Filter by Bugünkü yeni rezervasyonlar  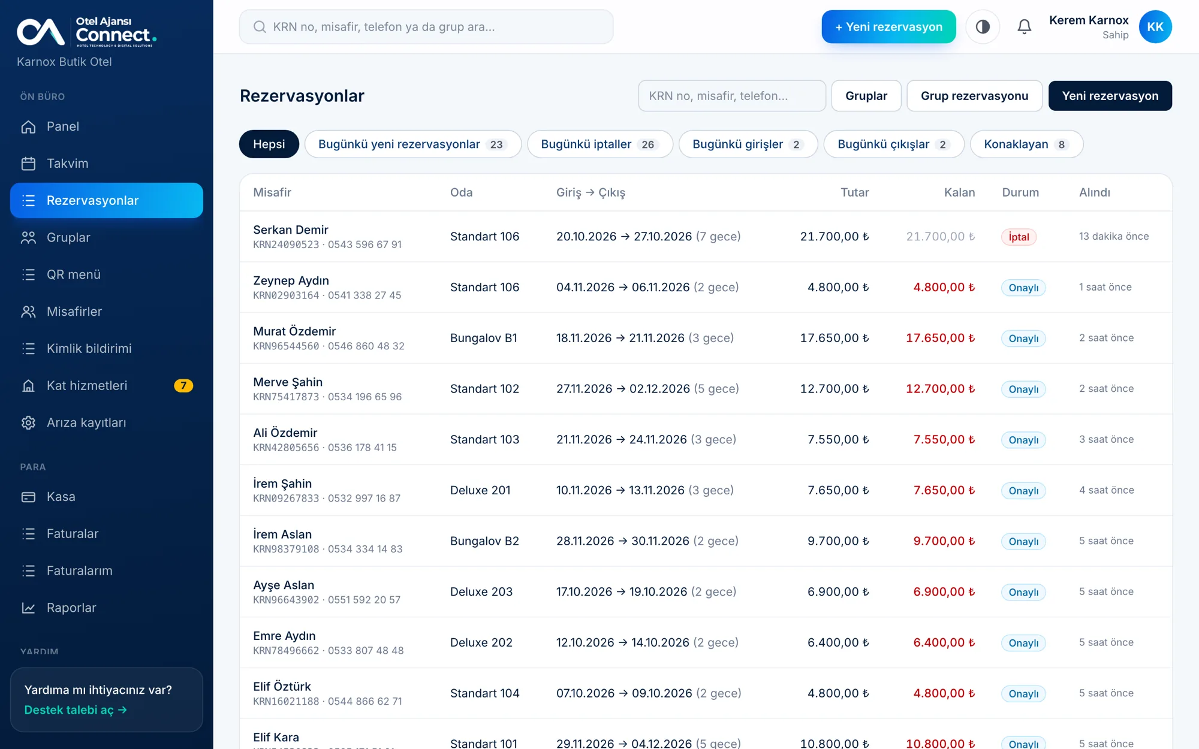coord(413,144)
